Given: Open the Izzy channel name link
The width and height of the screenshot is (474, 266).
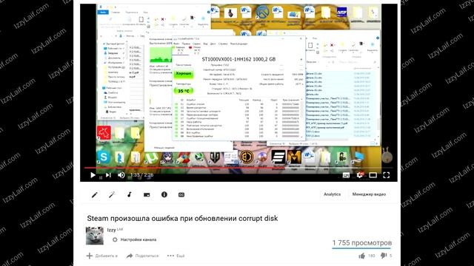Looking at the screenshot, I should pyautogui.click(x=112, y=230).
